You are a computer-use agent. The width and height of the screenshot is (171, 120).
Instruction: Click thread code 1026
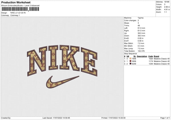(x=151, y=59)
